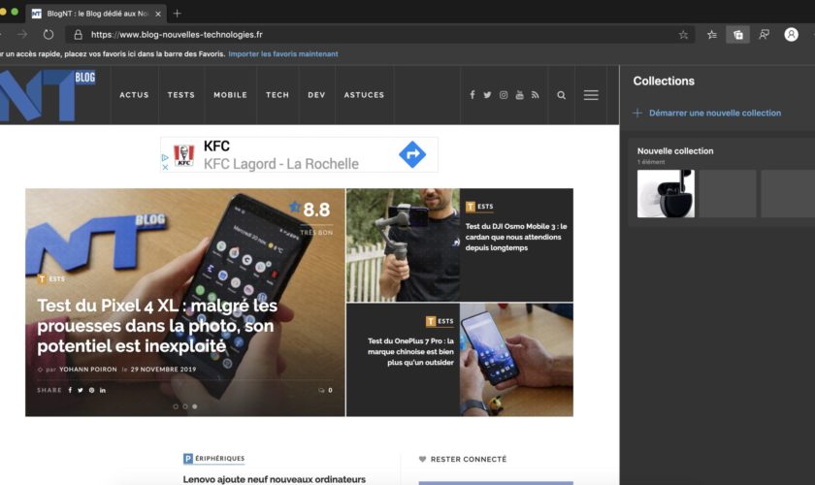Start a new collection via 'Démarrer une nouvelle collection'
The image size is (815, 485).
714,113
